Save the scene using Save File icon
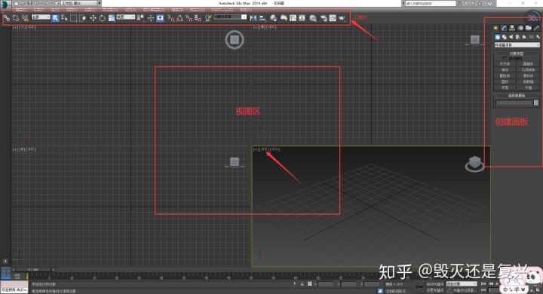Image resolution: width=543 pixels, height=294 pixels. tap(29, 3)
